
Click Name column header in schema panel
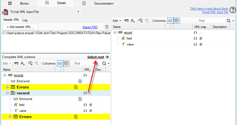click(28, 70)
